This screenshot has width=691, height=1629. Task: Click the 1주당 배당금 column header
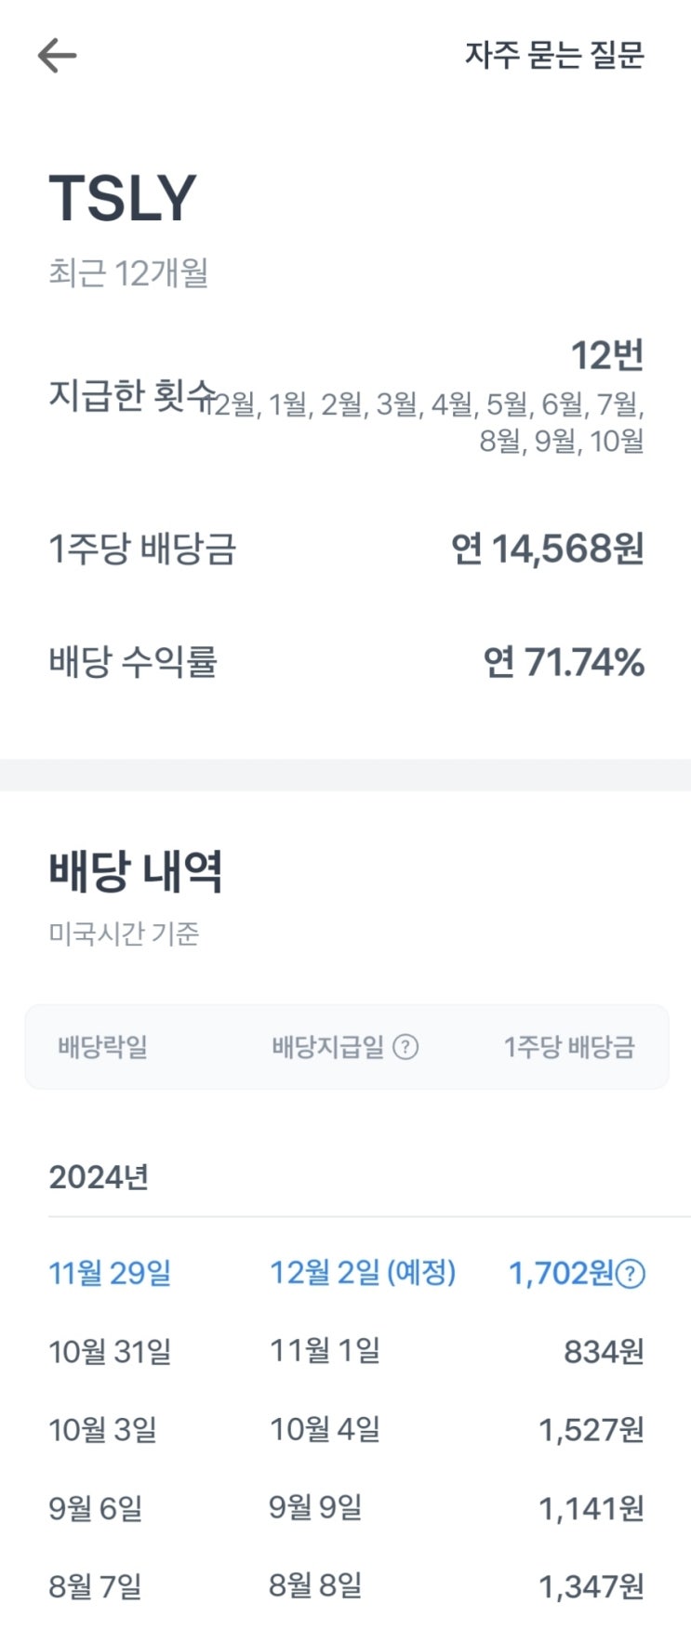pos(571,1046)
